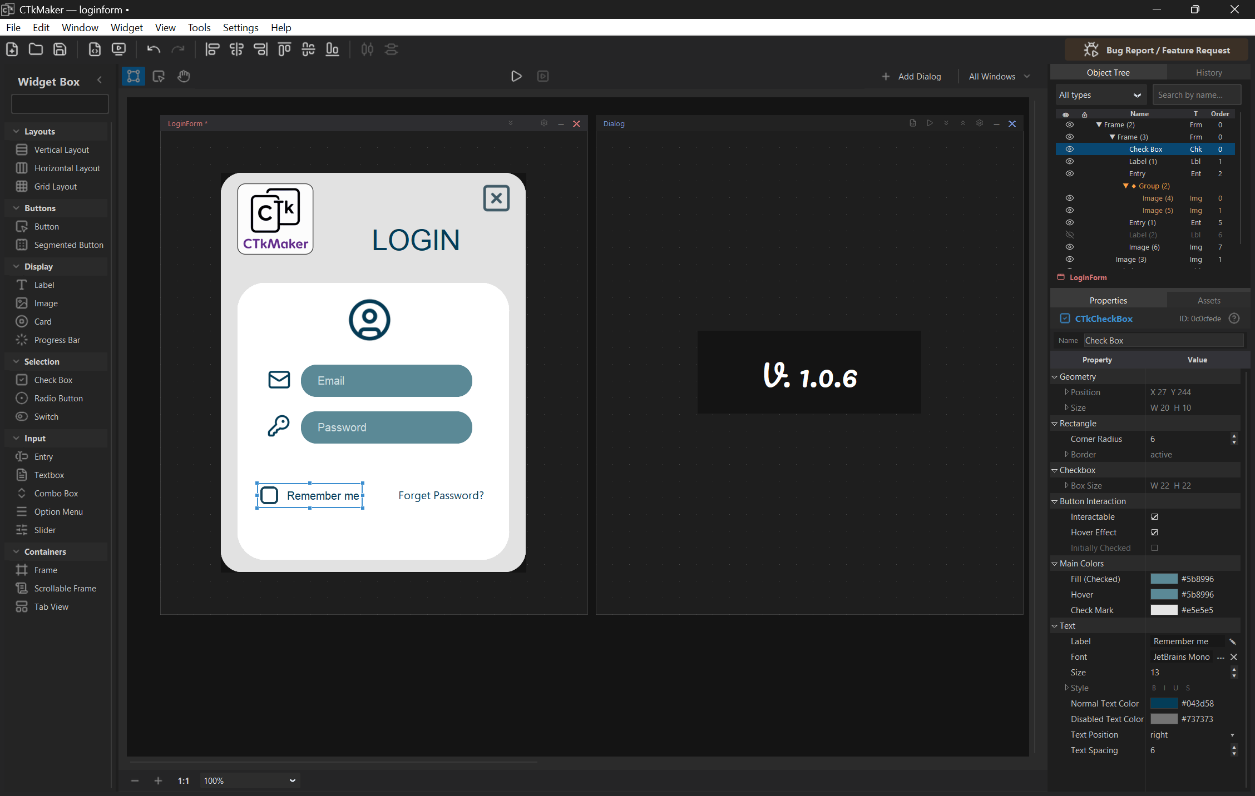
Task: Open the zoom level 100% dropdown
Action: [x=250, y=781]
